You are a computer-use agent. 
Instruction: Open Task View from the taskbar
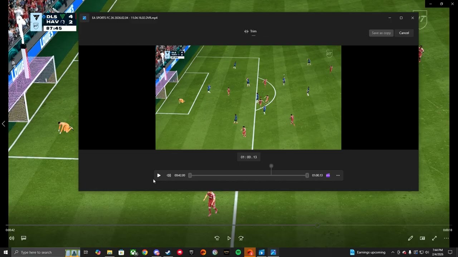point(86,252)
